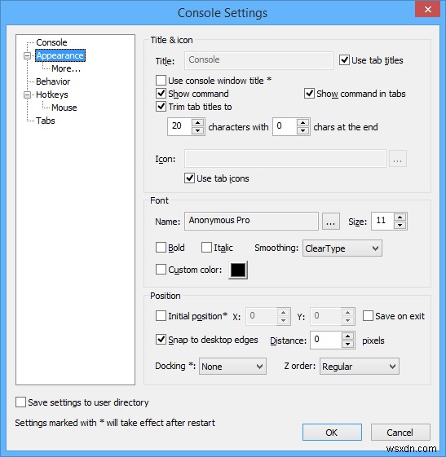Viewport: 446px width, 457px height.
Task: Open font chooser with ... button
Action: [x=331, y=222]
